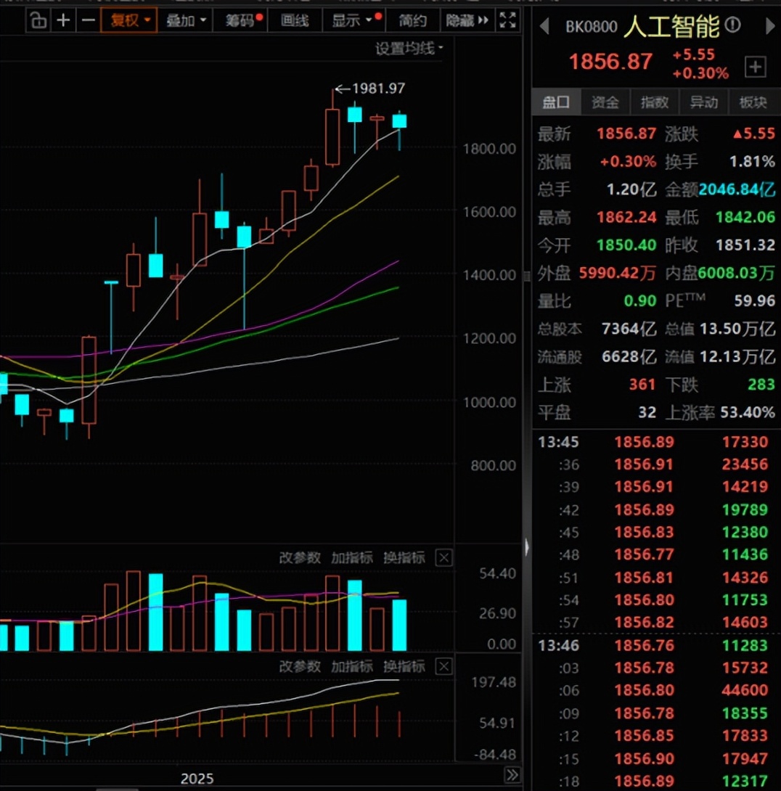Open the 叠加 overlay dropdown
The width and height of the screenshot is (781, 791).
(x=185, y=20)
